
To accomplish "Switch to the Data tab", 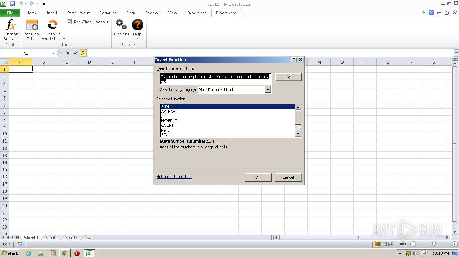I will 131,13.
